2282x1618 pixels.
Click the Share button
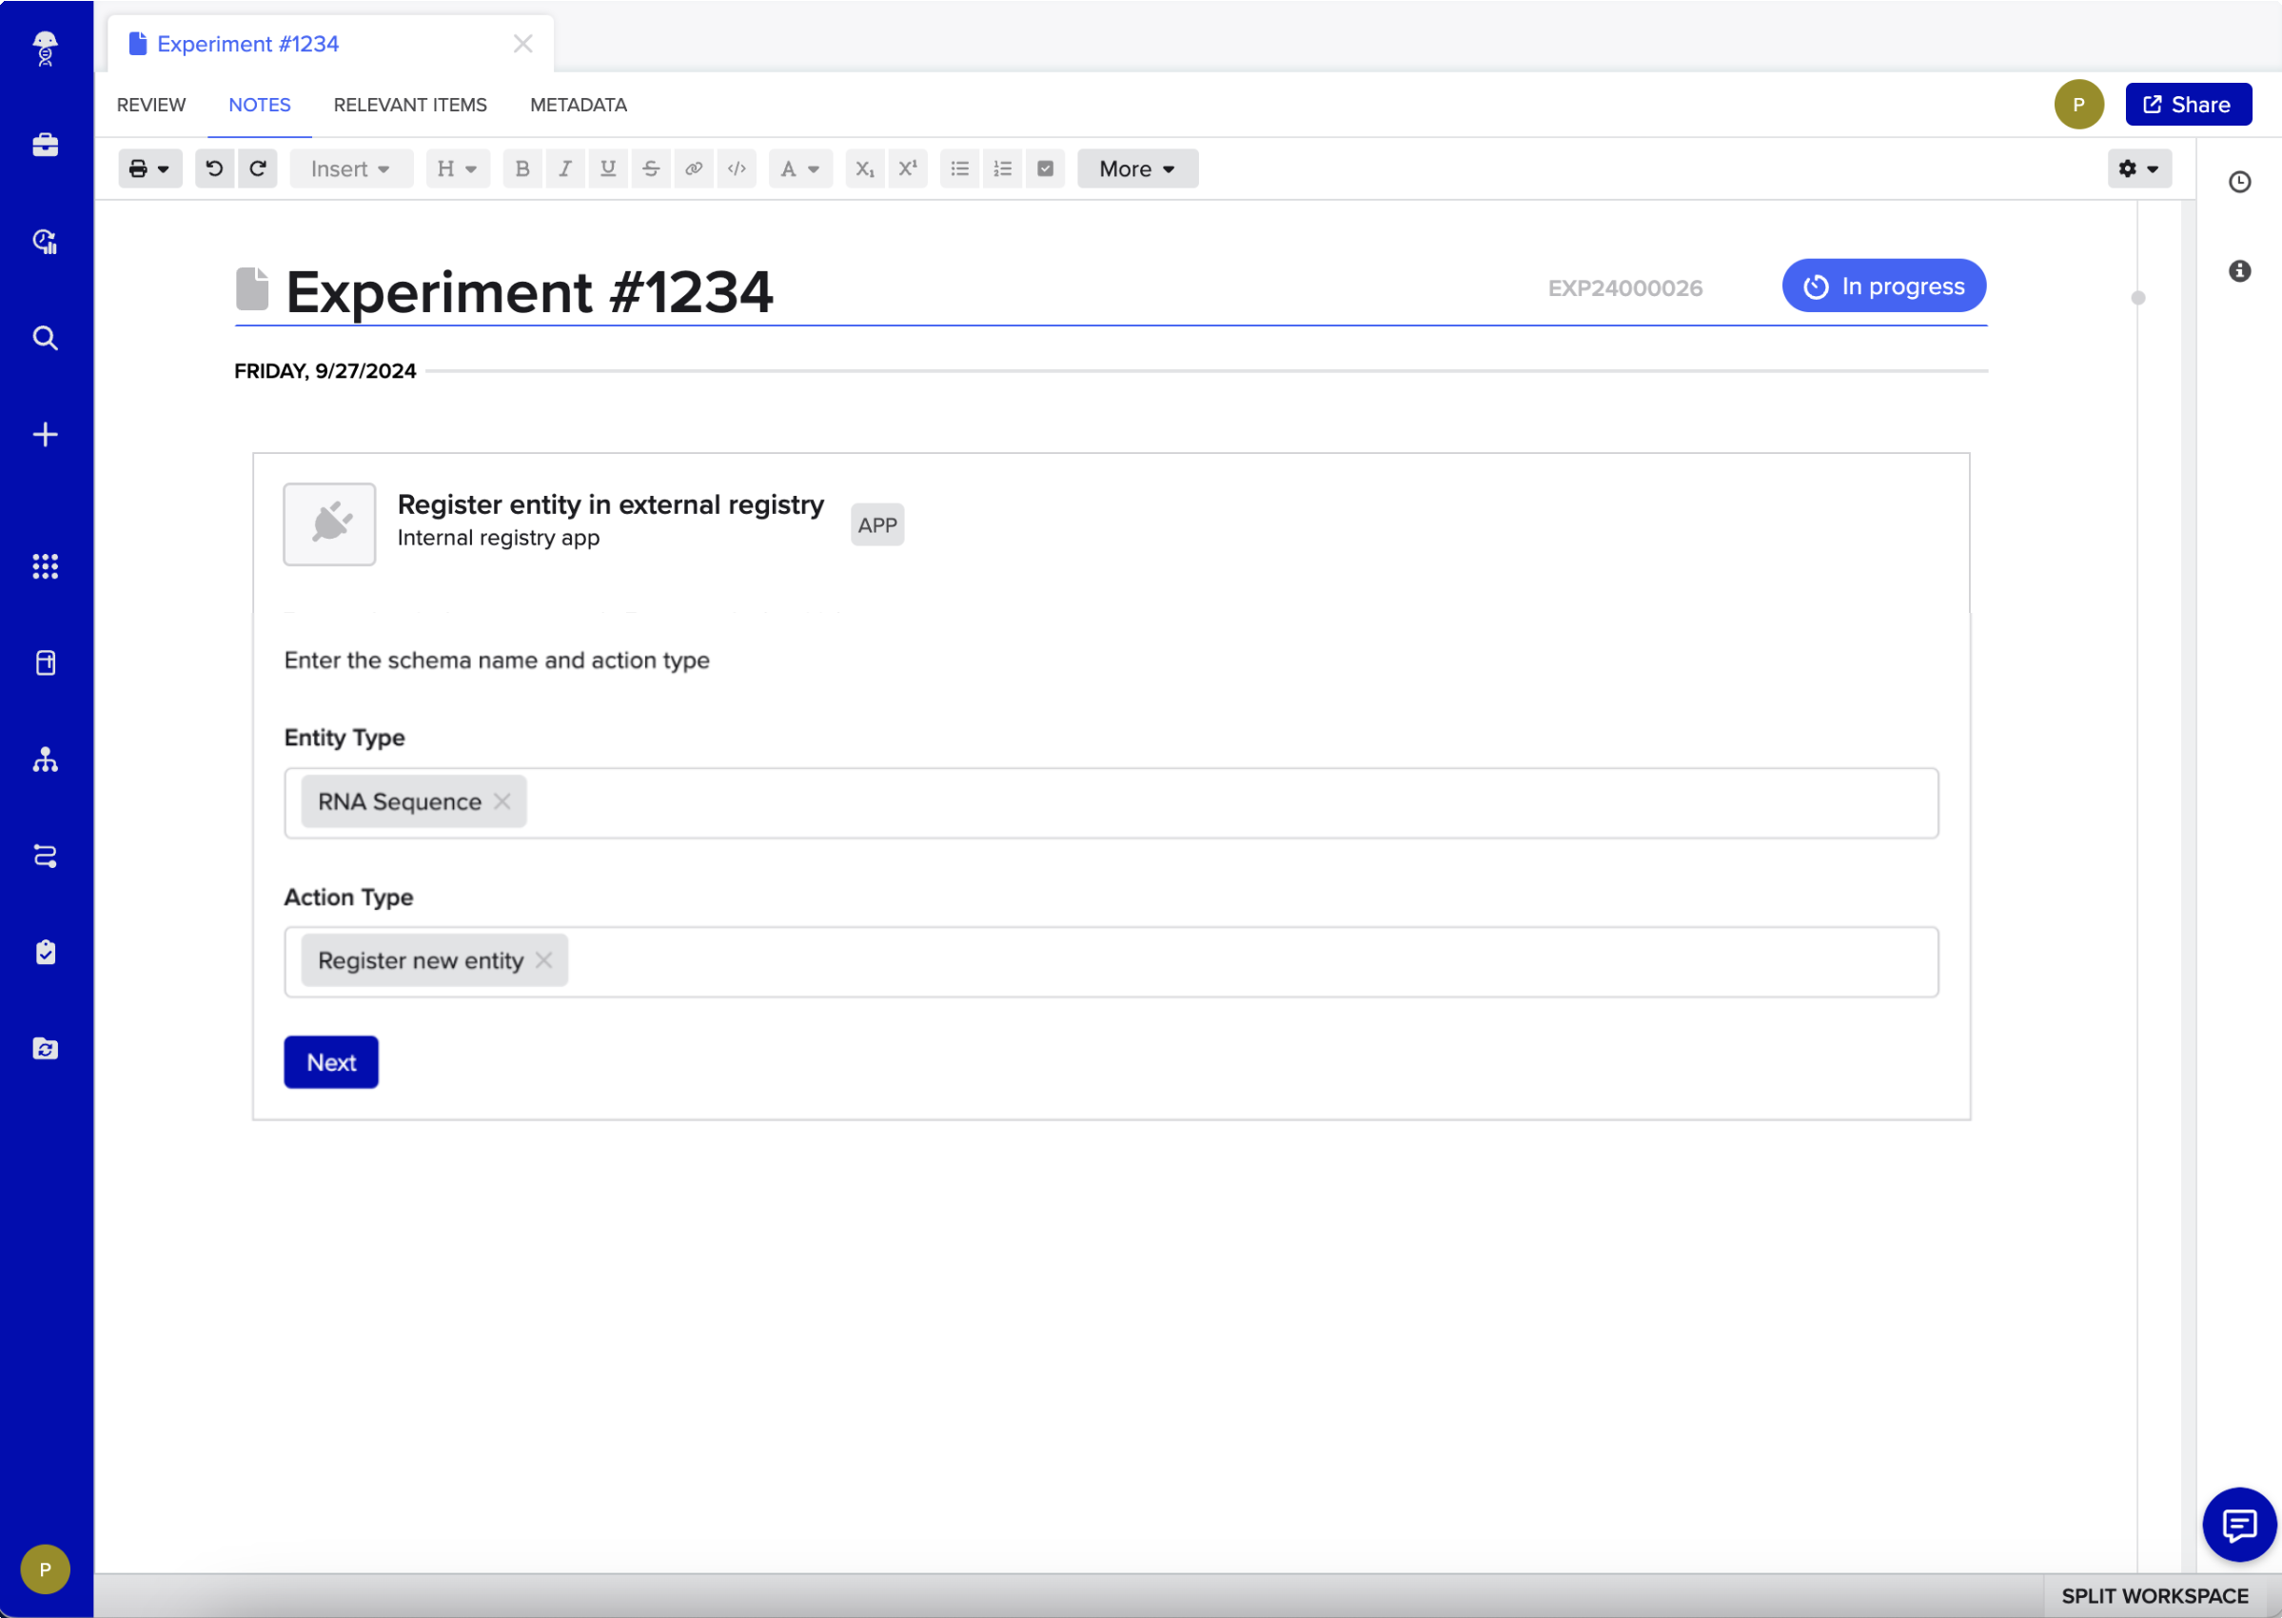(2189, 105)
